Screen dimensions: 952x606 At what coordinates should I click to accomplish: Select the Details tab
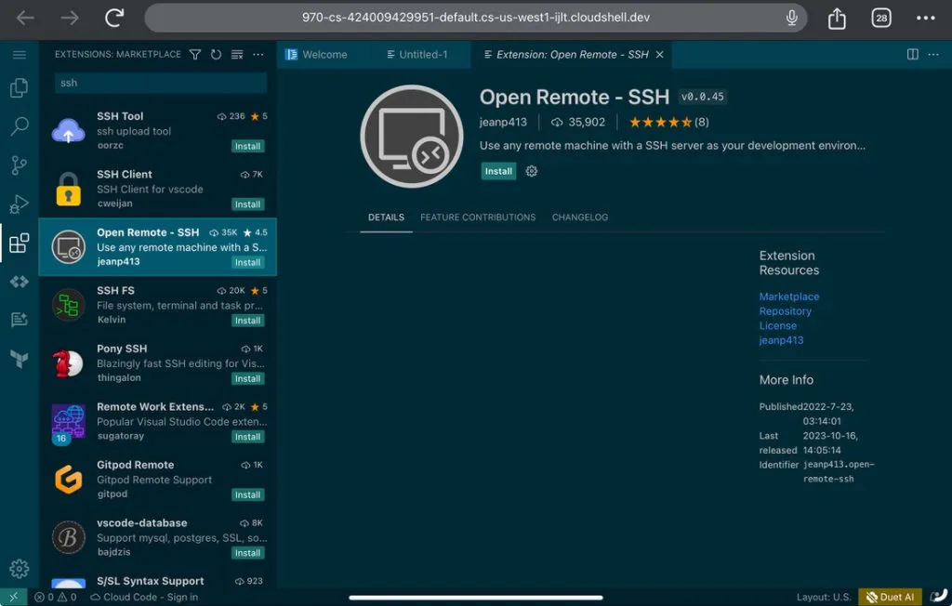tap(386, 217)
